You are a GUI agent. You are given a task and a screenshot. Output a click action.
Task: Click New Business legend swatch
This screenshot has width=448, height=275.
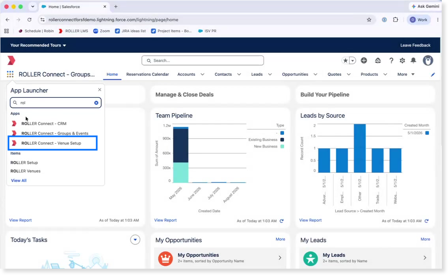[x=282, y=146]
